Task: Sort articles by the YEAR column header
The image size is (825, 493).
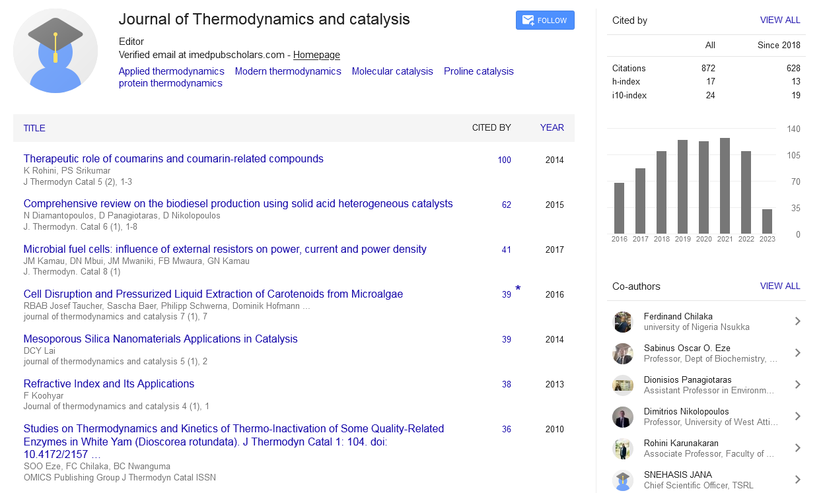Action: tap(552, 128)
